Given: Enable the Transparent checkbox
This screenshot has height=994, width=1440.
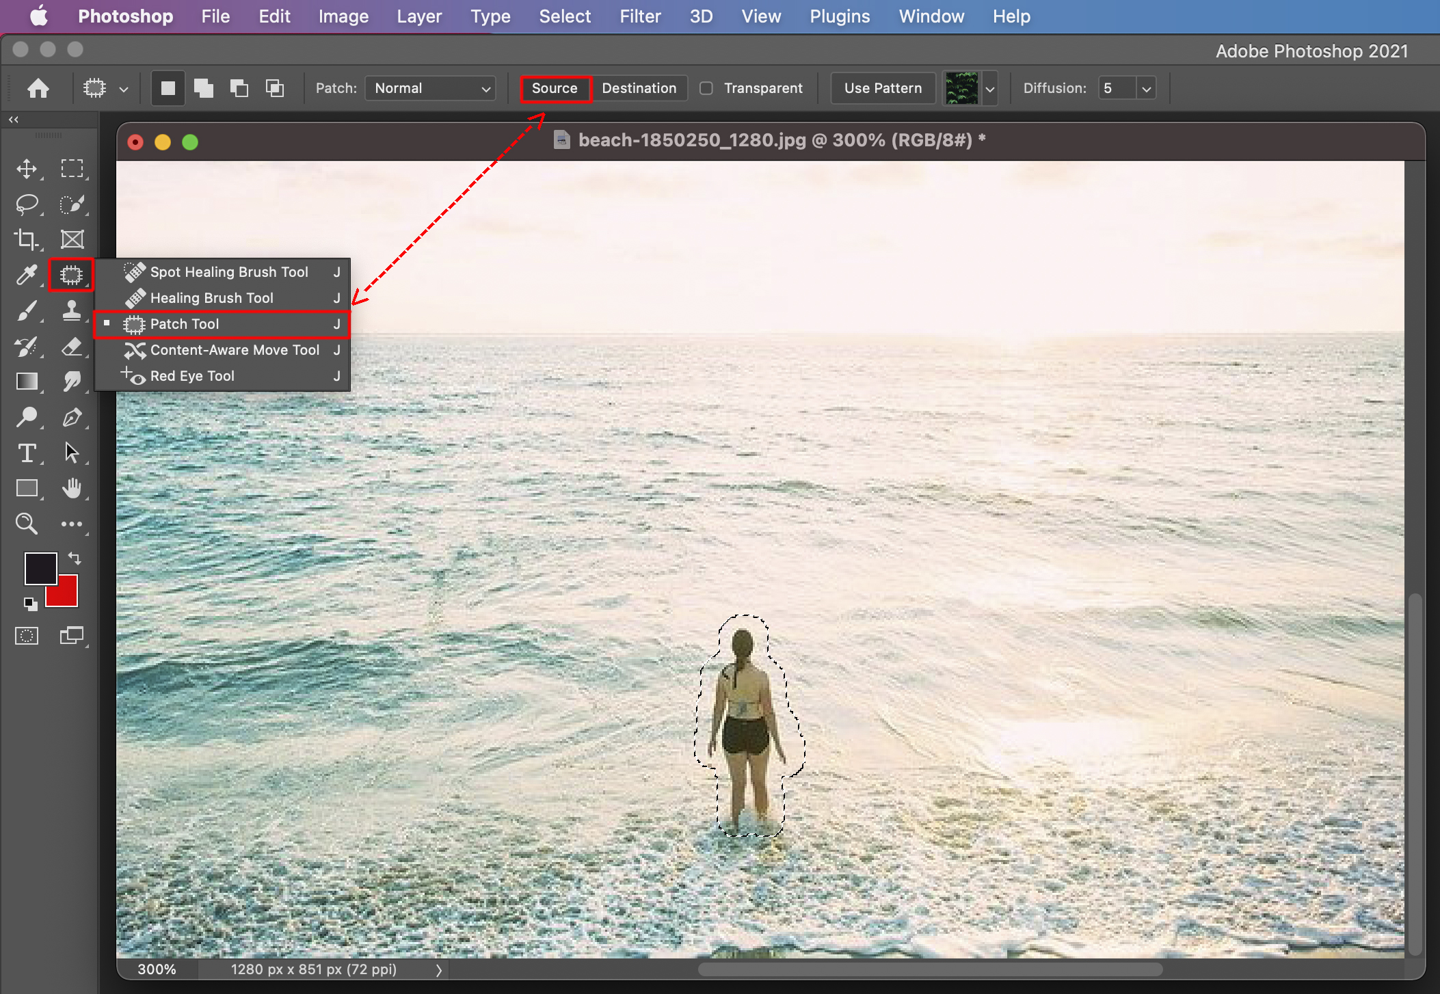Looking at the screenshot, I should (x=706, y=88).
